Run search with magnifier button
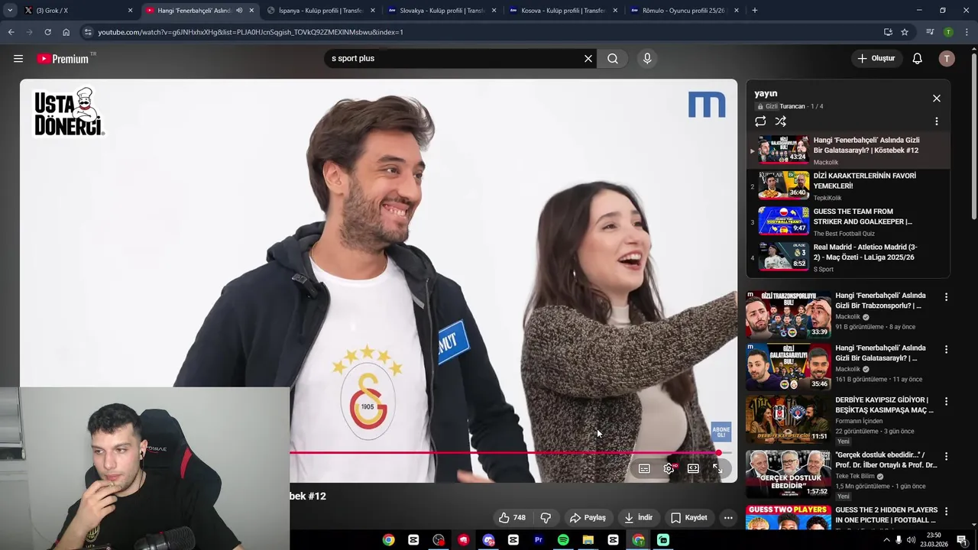 613,59
